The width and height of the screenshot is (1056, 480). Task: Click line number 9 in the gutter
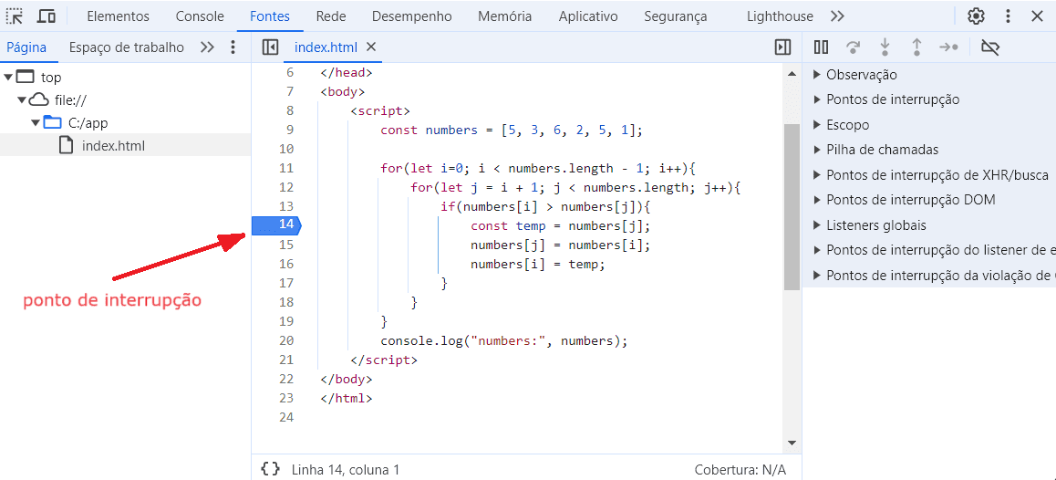(x=290, y=130)
